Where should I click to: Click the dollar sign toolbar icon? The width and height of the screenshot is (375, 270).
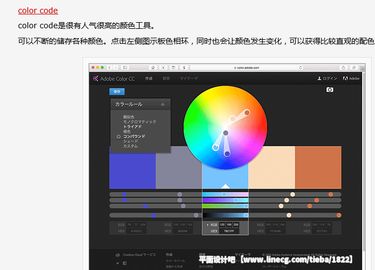(184, 68)
